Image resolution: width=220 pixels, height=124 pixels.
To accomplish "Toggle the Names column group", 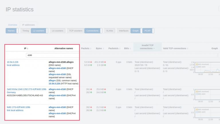I will click(12, 31).
